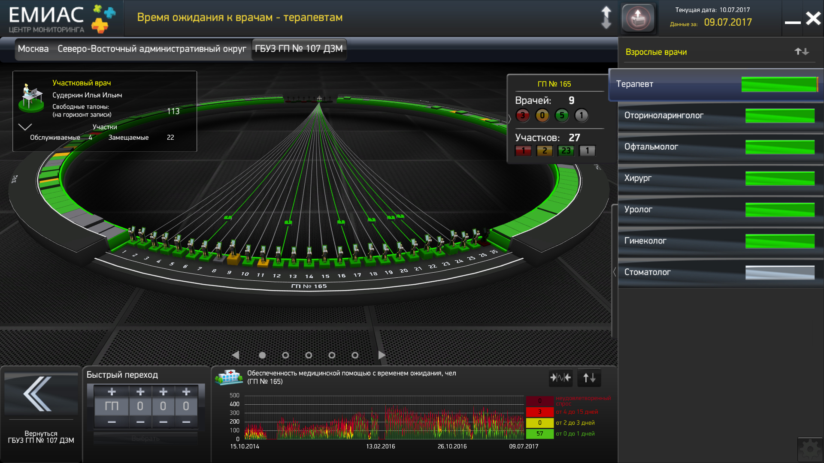Select the last carousel page dot
This screenshot has width=824, height=463.
[x=355, y=355]
